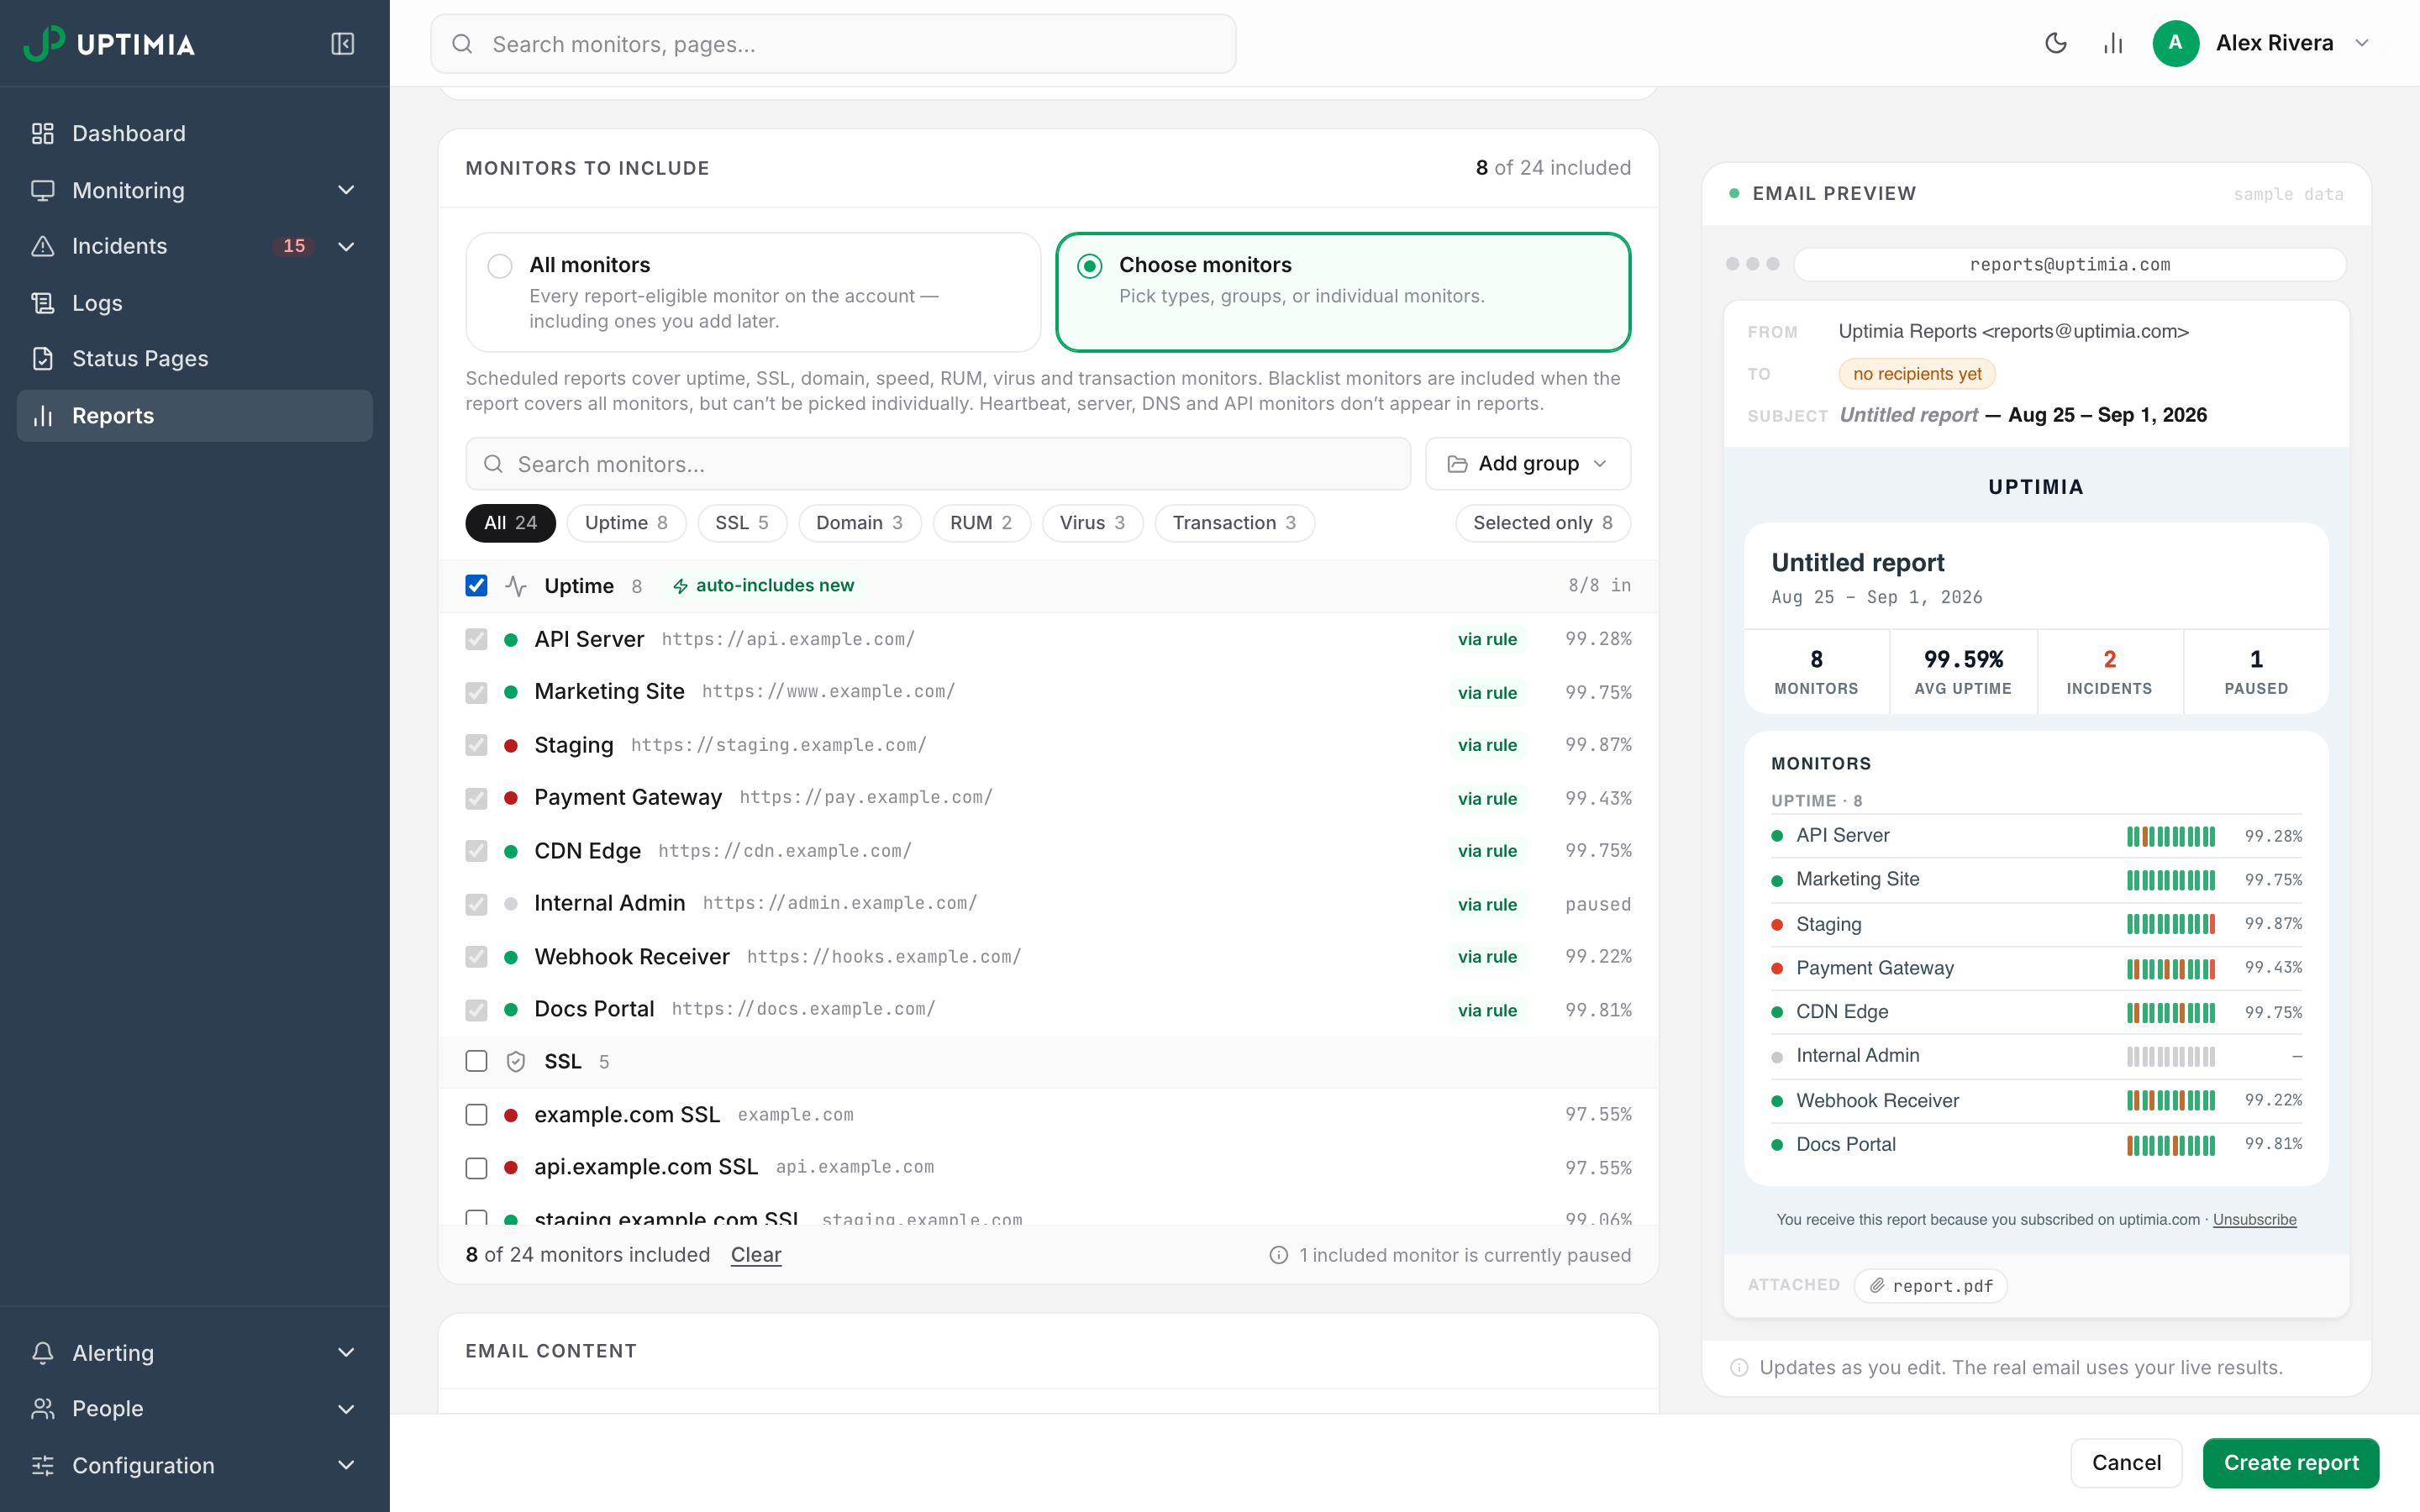
Task: Expand the Incidents menu chevron
Action: (346, 246)
